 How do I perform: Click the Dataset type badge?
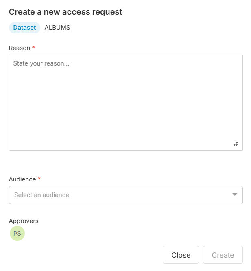click(24, 28)
